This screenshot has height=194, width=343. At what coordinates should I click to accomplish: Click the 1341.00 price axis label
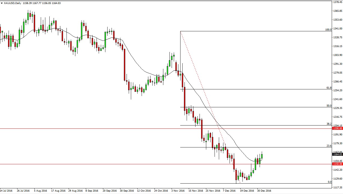(338, 29)
